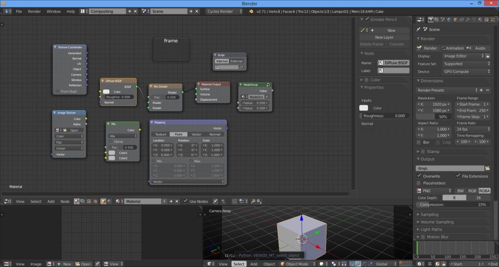Enable the Placeholders checkbox
Screen dimensions: 499x267
tap(419, 183)
